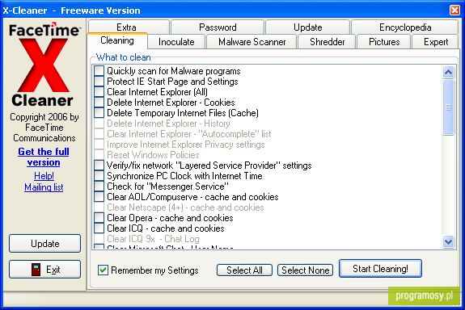The height and width of the screenshot is (310, 465).
Task: Tick Synchronize PC Clock with Internet Time
Action: pos(99,176)
